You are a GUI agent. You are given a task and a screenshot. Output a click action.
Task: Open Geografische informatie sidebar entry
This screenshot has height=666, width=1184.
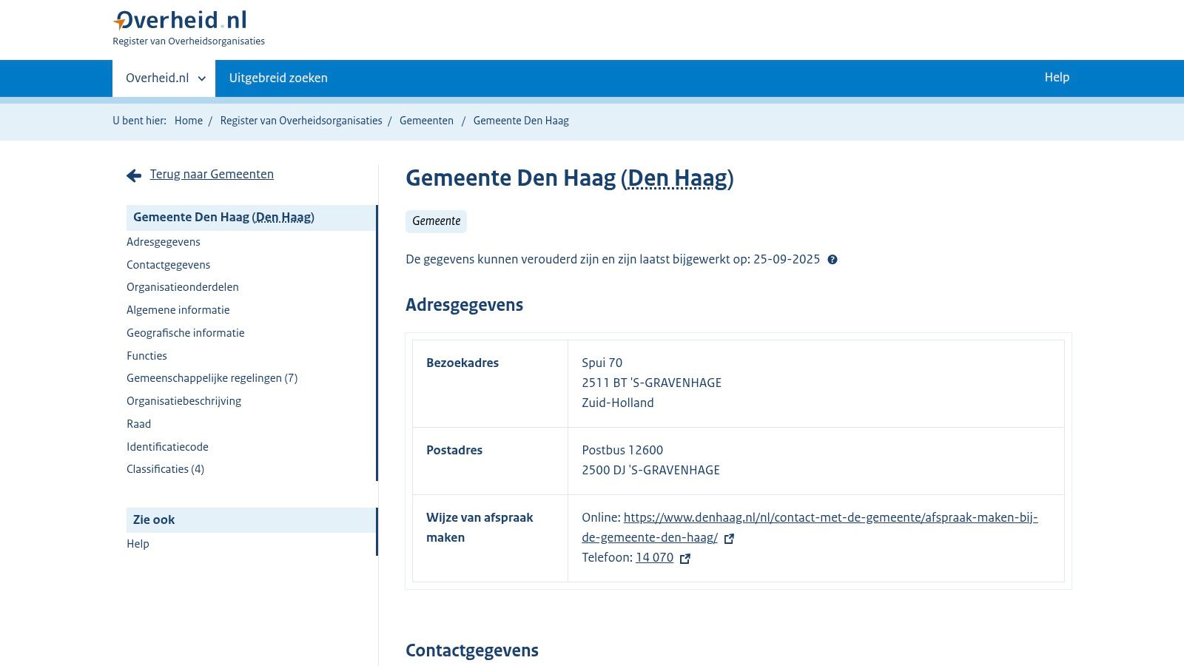pyautogui.click(x=186, y=333)
